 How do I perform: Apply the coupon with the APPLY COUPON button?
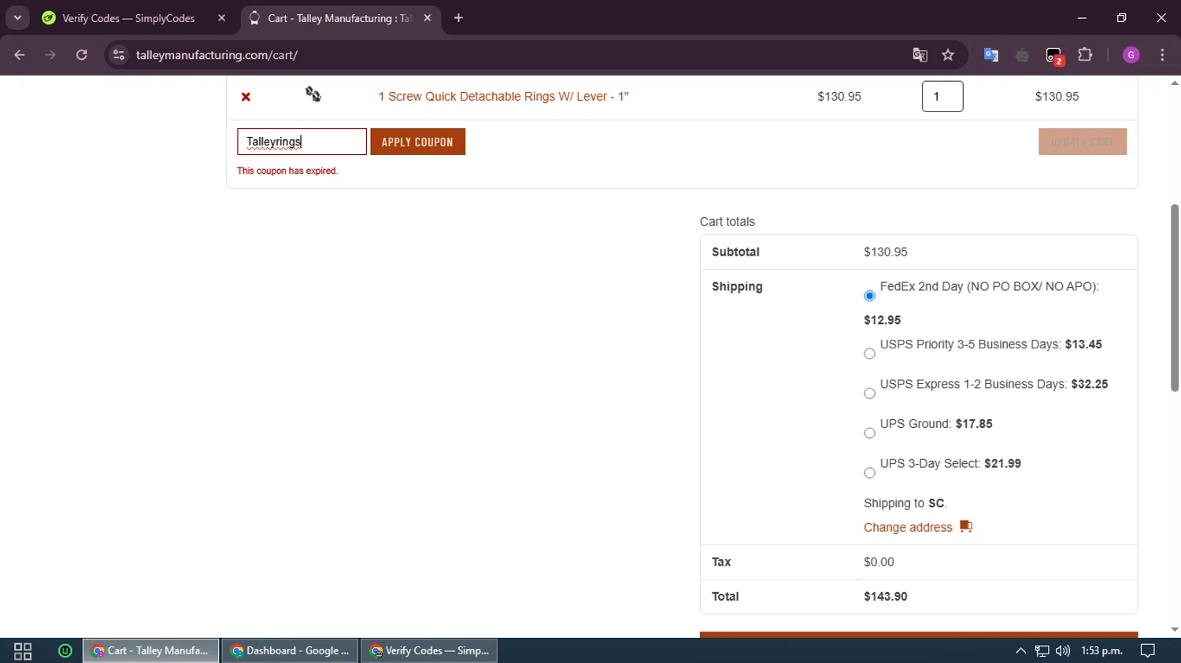pyautogui.click(x=417, y=142)
